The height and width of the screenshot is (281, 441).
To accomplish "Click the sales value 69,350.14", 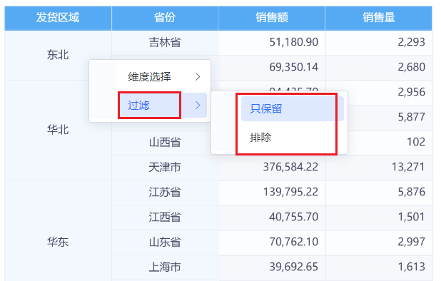I will [x=293, y=67].
